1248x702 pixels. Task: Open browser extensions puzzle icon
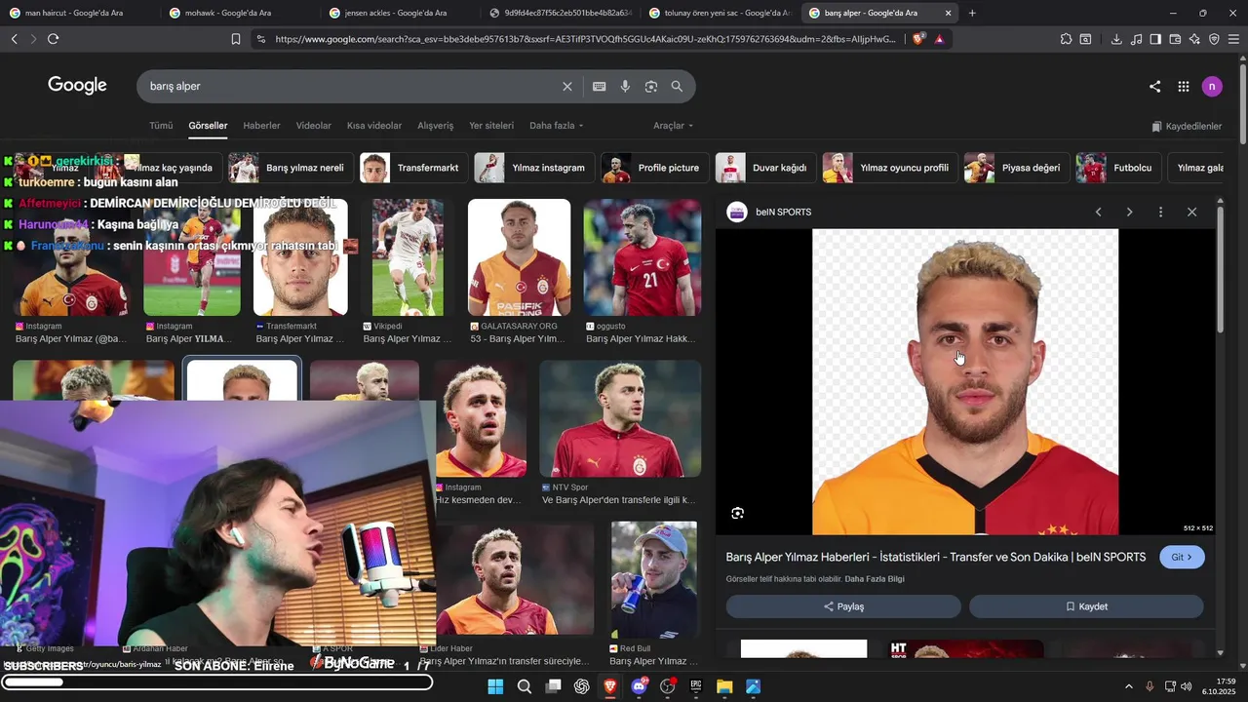(x=1066, y=39)
